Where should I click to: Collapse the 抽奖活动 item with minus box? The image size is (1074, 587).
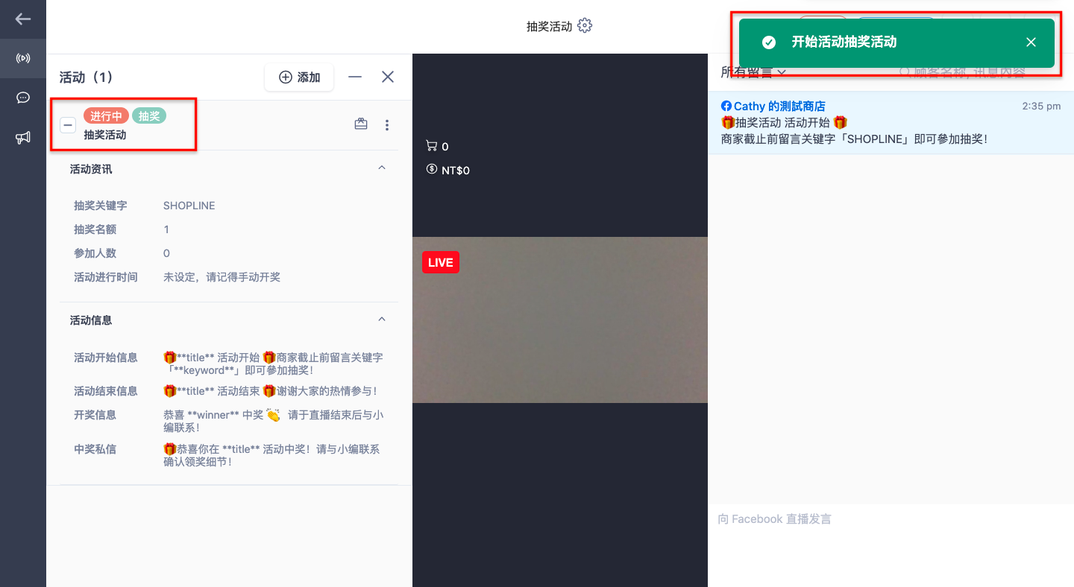coord(68,125)
